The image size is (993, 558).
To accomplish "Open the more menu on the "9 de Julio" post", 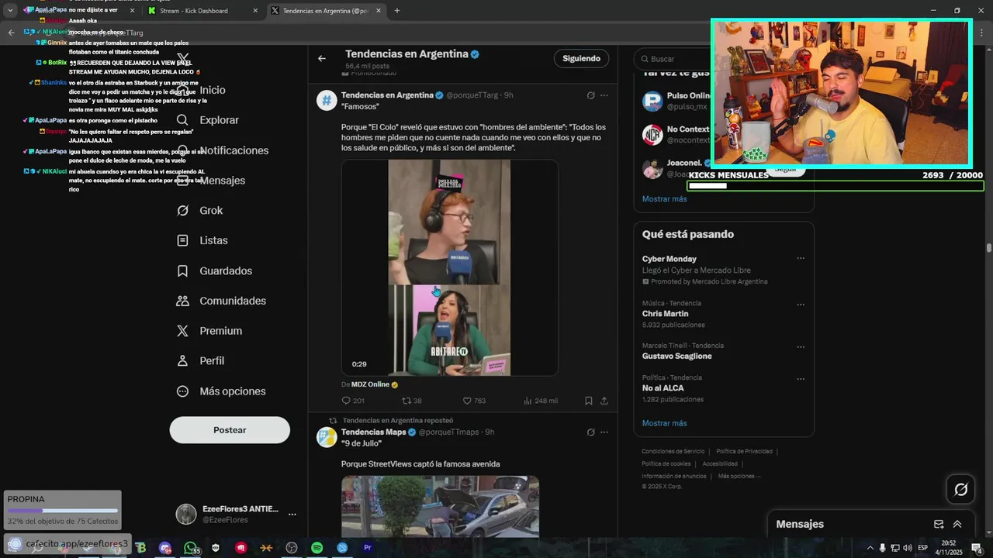I will 604,432.
